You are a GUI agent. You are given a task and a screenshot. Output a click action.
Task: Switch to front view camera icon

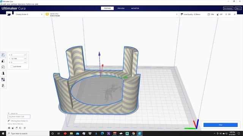13,128
